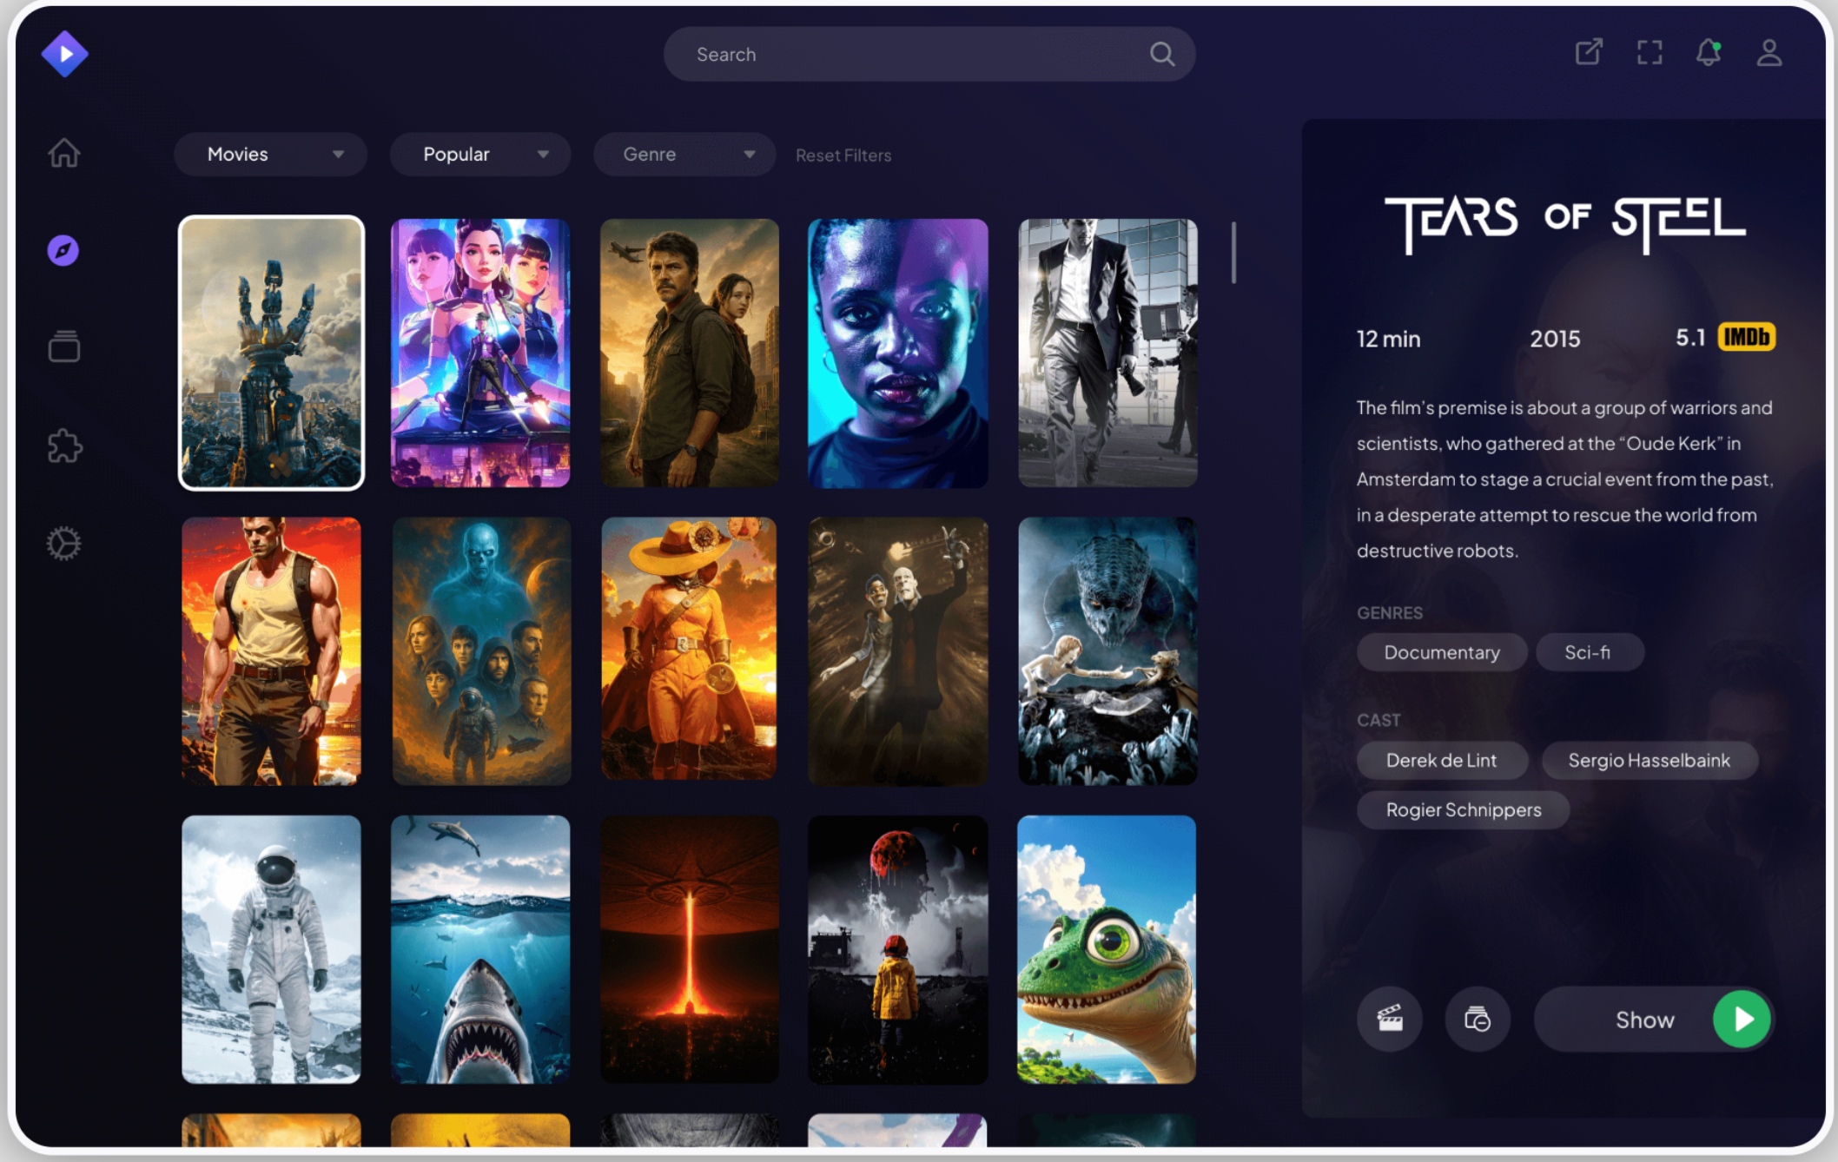Select the Documentary genre tag

click(1442, 652)
